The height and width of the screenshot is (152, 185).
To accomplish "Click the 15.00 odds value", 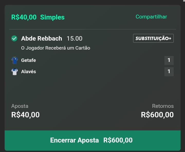I will click(75, 39).
